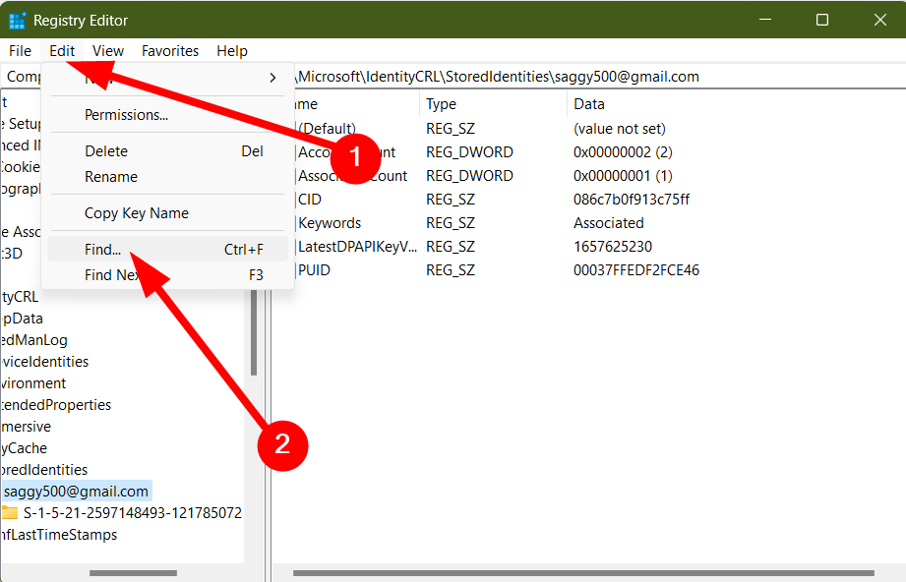This screenshot has width=906, height=582.
Task: Open the View menu
Action: [x=108, y=51]
